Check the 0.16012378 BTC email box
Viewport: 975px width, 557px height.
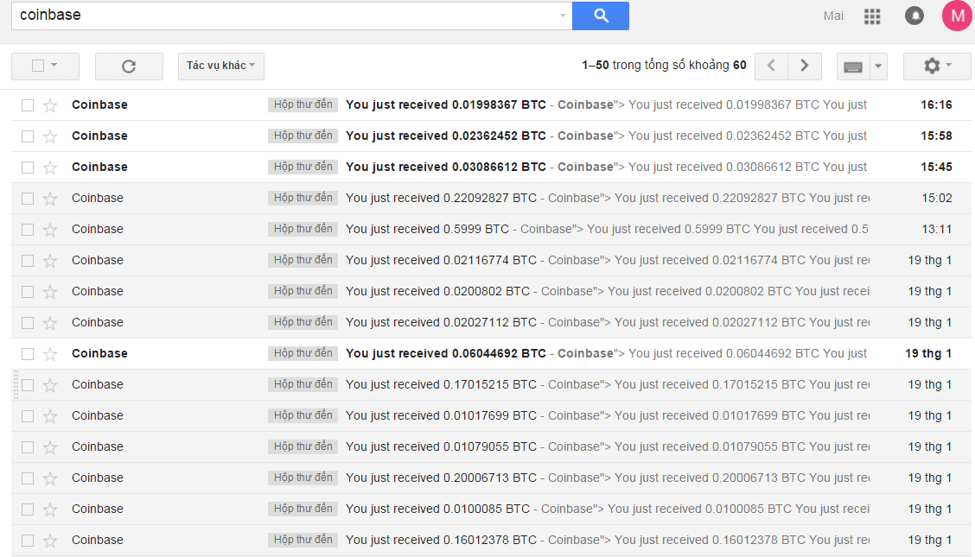28,541
